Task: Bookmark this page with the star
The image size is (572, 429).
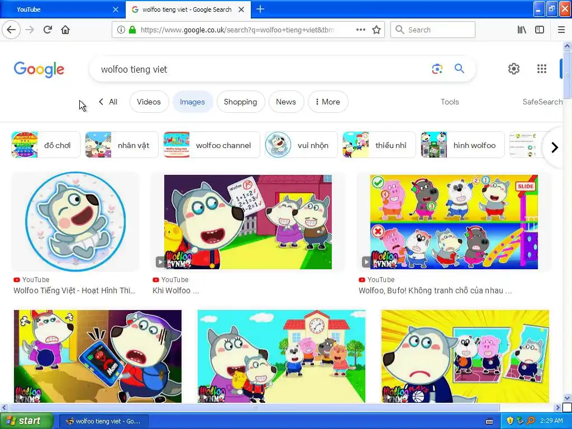Action: coord(376,30)
